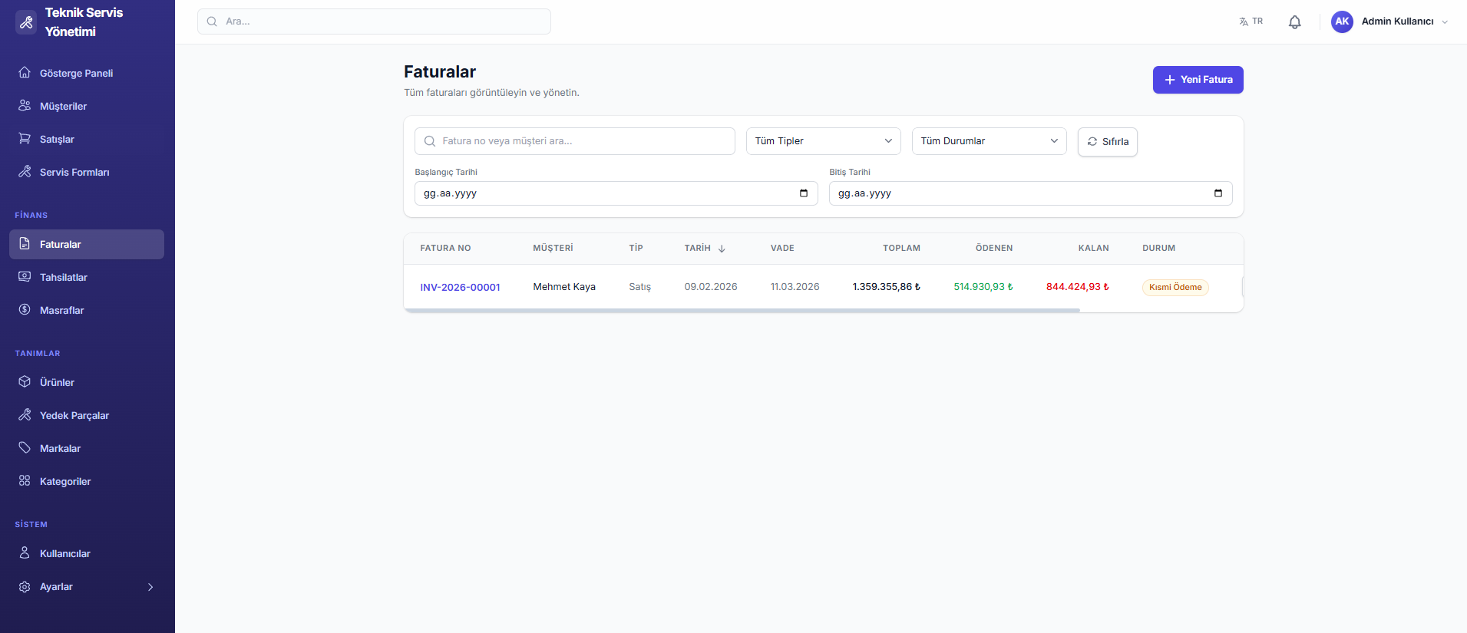Viewport: 1467px width, 633px height.
Task: Open invoice INV-2026-00001 link
Action: 460,288
